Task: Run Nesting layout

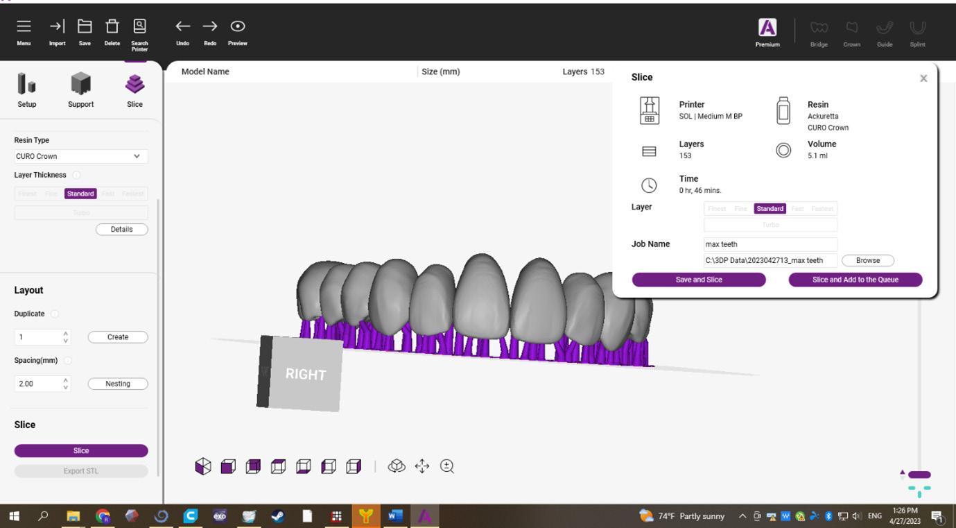Action: coord(118,384)
